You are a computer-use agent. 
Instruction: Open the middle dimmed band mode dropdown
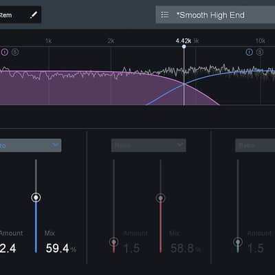coord(148,145)
